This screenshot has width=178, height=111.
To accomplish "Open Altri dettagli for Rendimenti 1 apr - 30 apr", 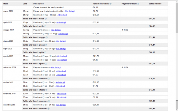I will point(61,22).
